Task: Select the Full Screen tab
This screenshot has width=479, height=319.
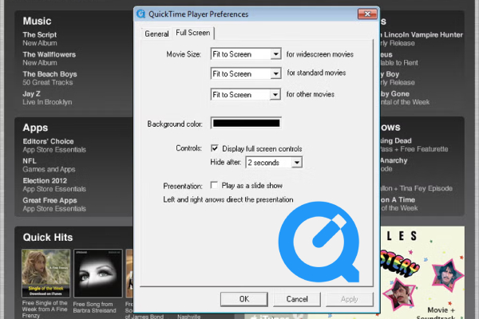Action: pos(193,33)
